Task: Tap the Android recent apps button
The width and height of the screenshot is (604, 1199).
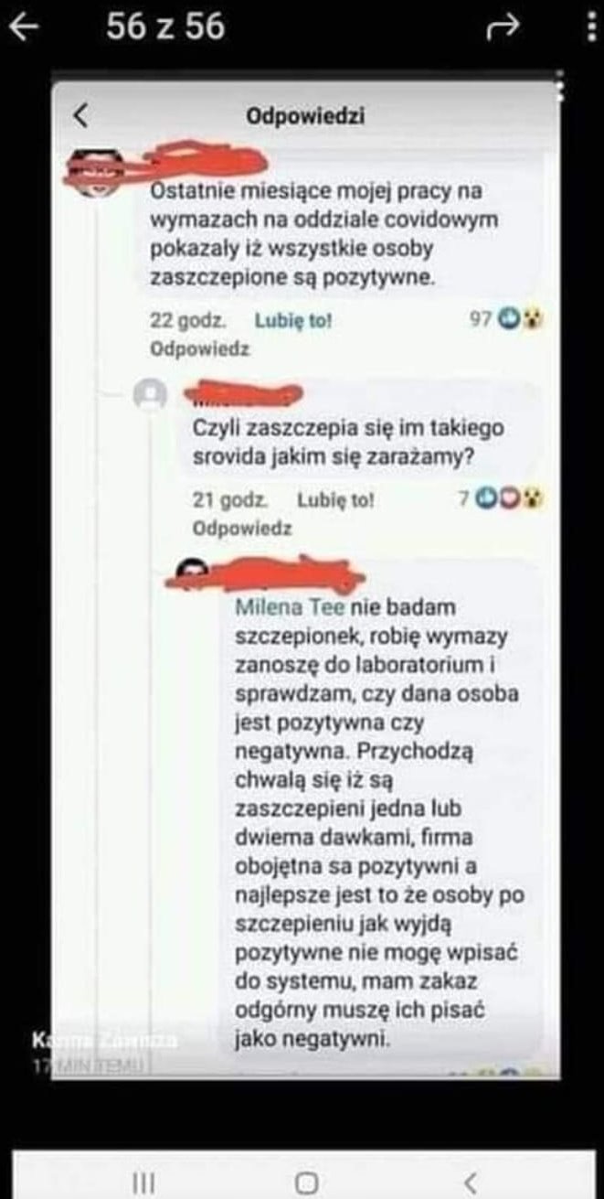Action: 143,1183
